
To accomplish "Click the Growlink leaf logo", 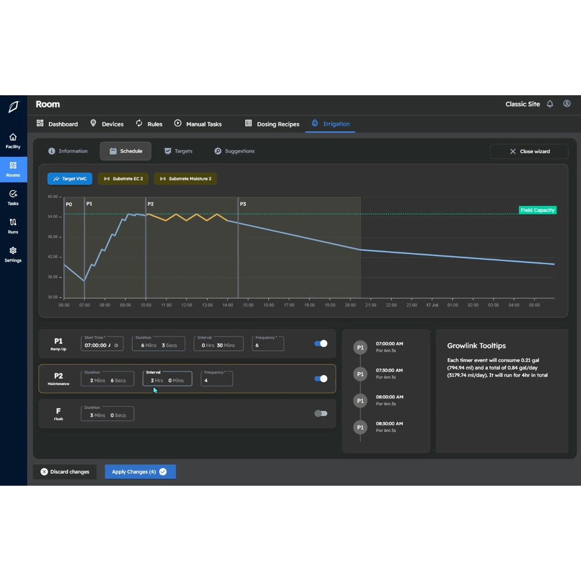I will coord(13,107).
